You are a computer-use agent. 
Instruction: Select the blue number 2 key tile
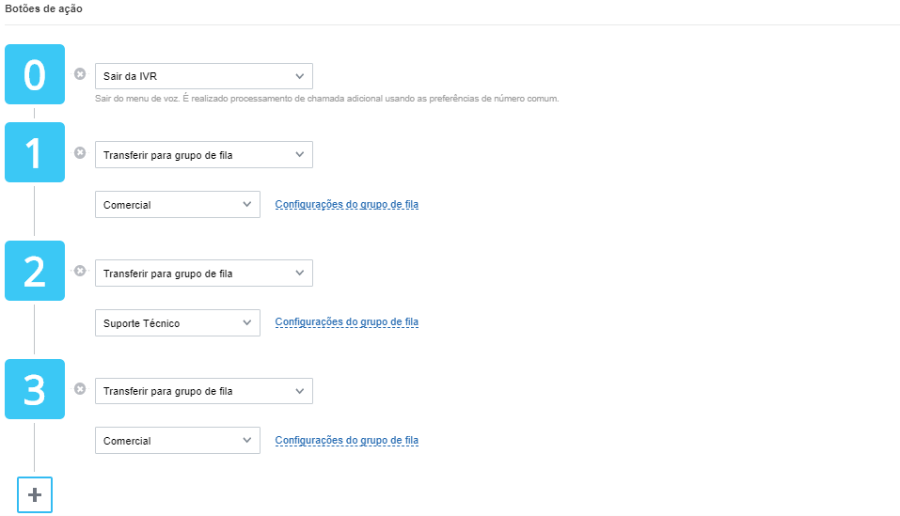35,271
